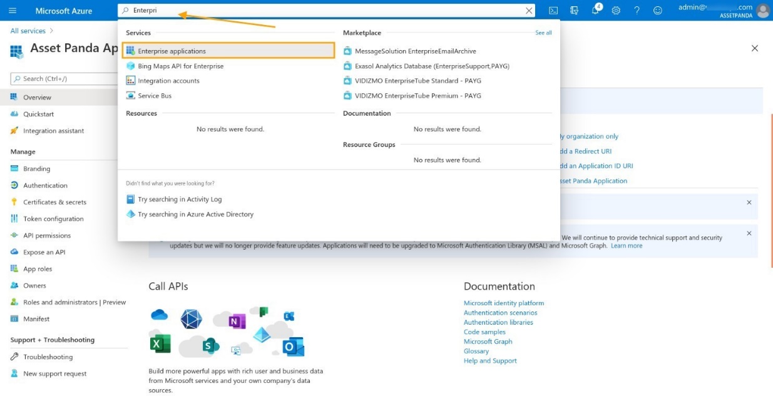Click See all marketplace link
The image size is (773, 396).
click(543, 33)
